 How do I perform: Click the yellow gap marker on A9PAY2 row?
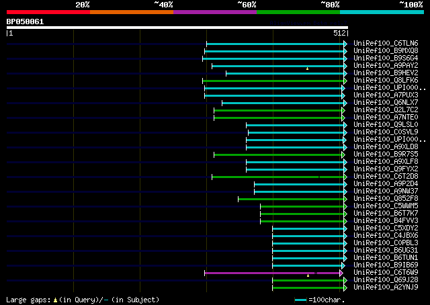coord(308,69)
